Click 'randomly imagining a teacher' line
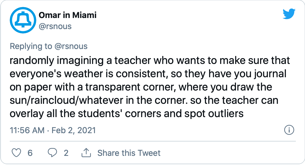 (80, 60)
